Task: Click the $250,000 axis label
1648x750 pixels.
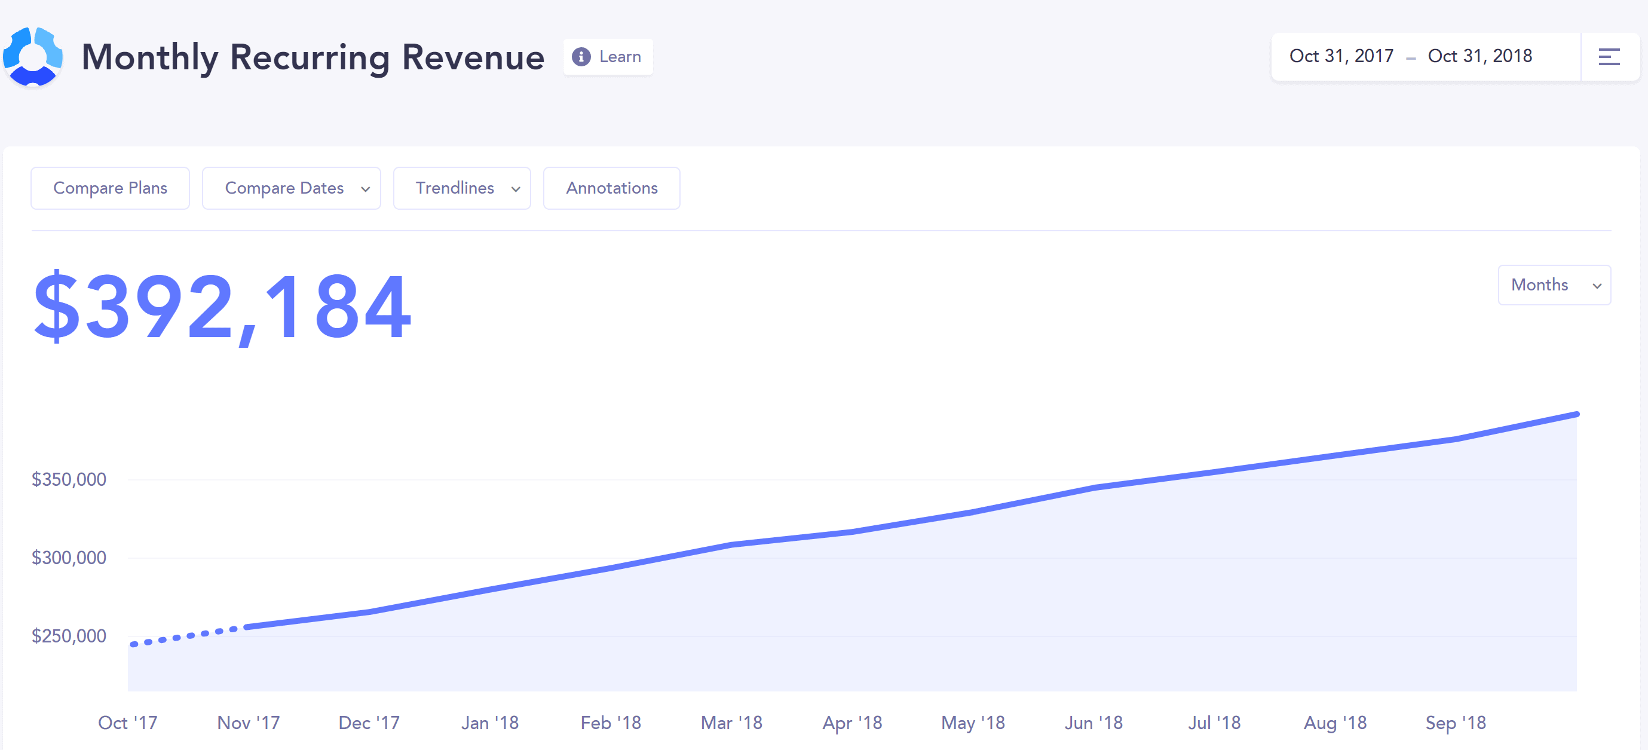Action: [69, 635]
